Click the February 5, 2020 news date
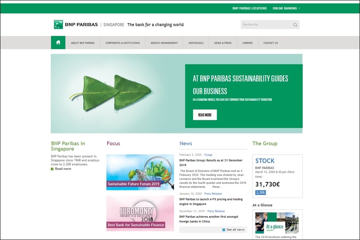360x240 pixels. 190,155
